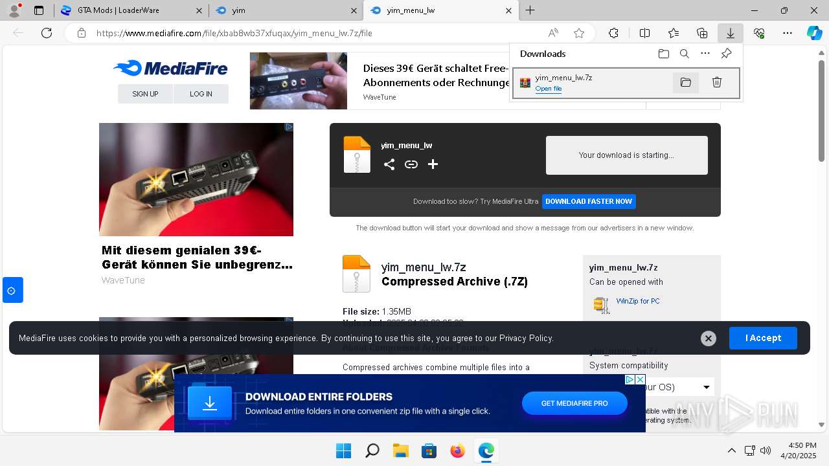Click GET MEDIAFIRE PRO button
Screen dimensions: 829x466
coord(574,403)
